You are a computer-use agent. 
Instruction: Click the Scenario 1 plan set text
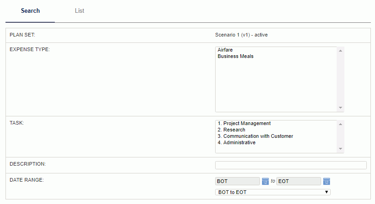coord(241,35)
